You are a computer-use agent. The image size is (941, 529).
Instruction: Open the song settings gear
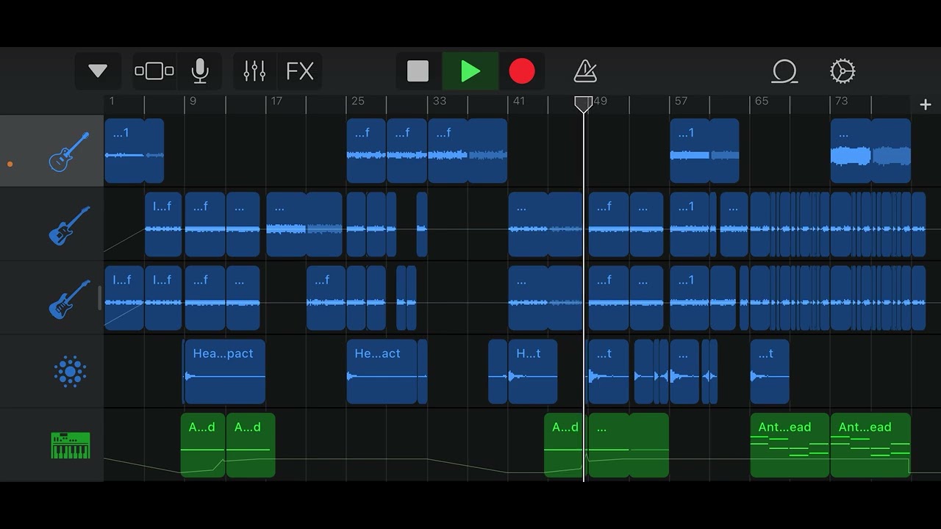[842, 71]
